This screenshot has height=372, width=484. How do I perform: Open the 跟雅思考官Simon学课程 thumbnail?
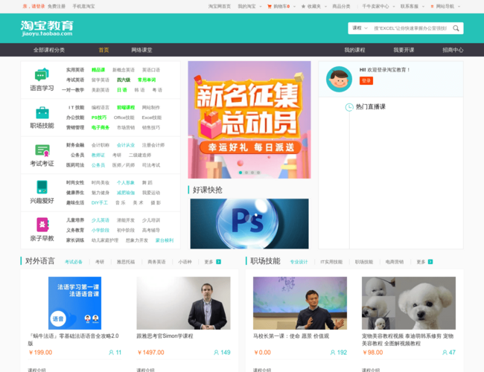pyautogui.click(x=183, y=303)
